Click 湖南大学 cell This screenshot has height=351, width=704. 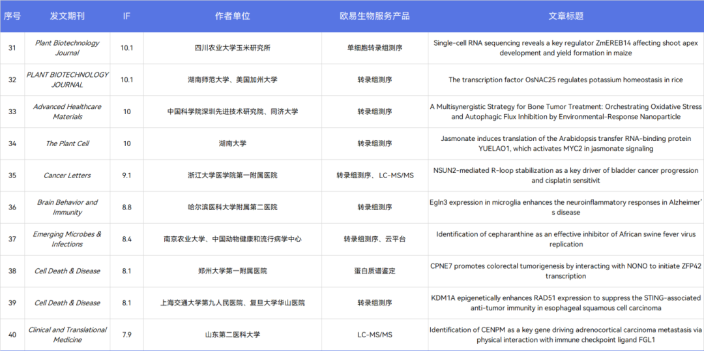[x=233, y=144]
